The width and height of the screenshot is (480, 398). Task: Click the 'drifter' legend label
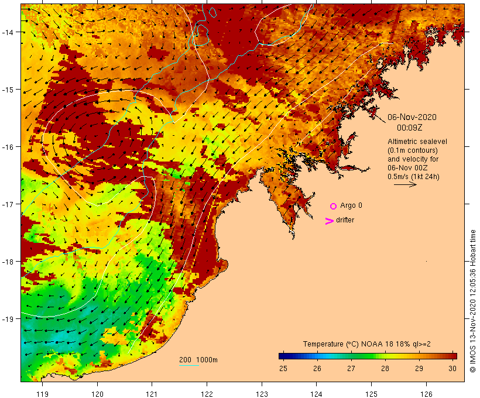coord(345,220)
